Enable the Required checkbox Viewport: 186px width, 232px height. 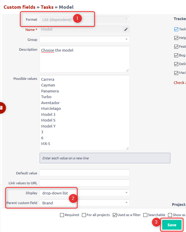click(62, 215)
